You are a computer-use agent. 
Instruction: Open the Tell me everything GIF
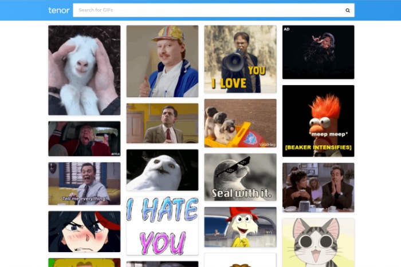point(84,183)
